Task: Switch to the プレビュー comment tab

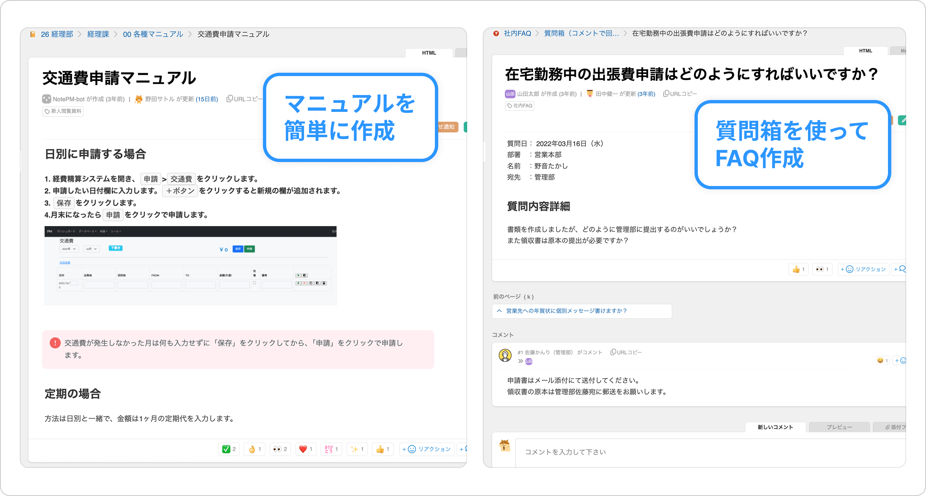Action: pyautogui.click(x=839, y=427)
